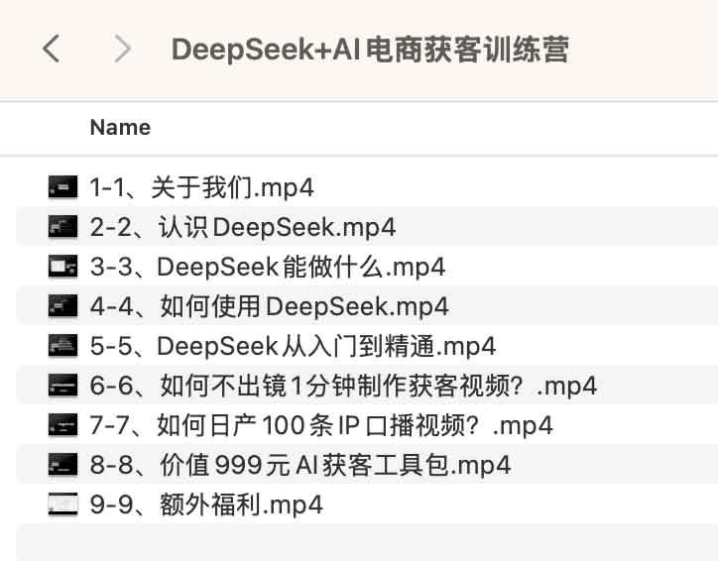The image size is (718, 561).
Task: Sort files by the Name column header
Action: 120,128
